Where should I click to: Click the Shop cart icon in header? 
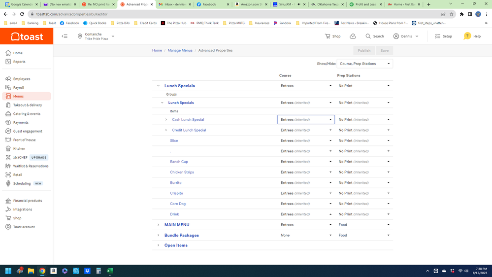[x=328, y=36]
